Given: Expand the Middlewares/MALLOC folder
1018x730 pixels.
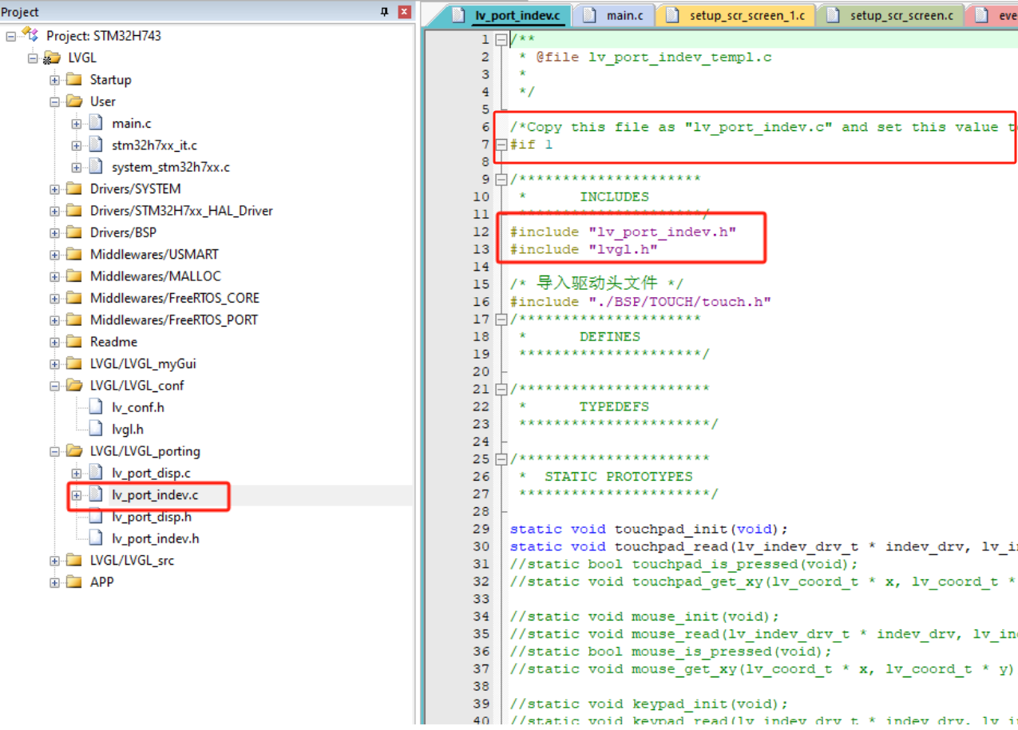Looking at the screenshot, I should (54, 276).
